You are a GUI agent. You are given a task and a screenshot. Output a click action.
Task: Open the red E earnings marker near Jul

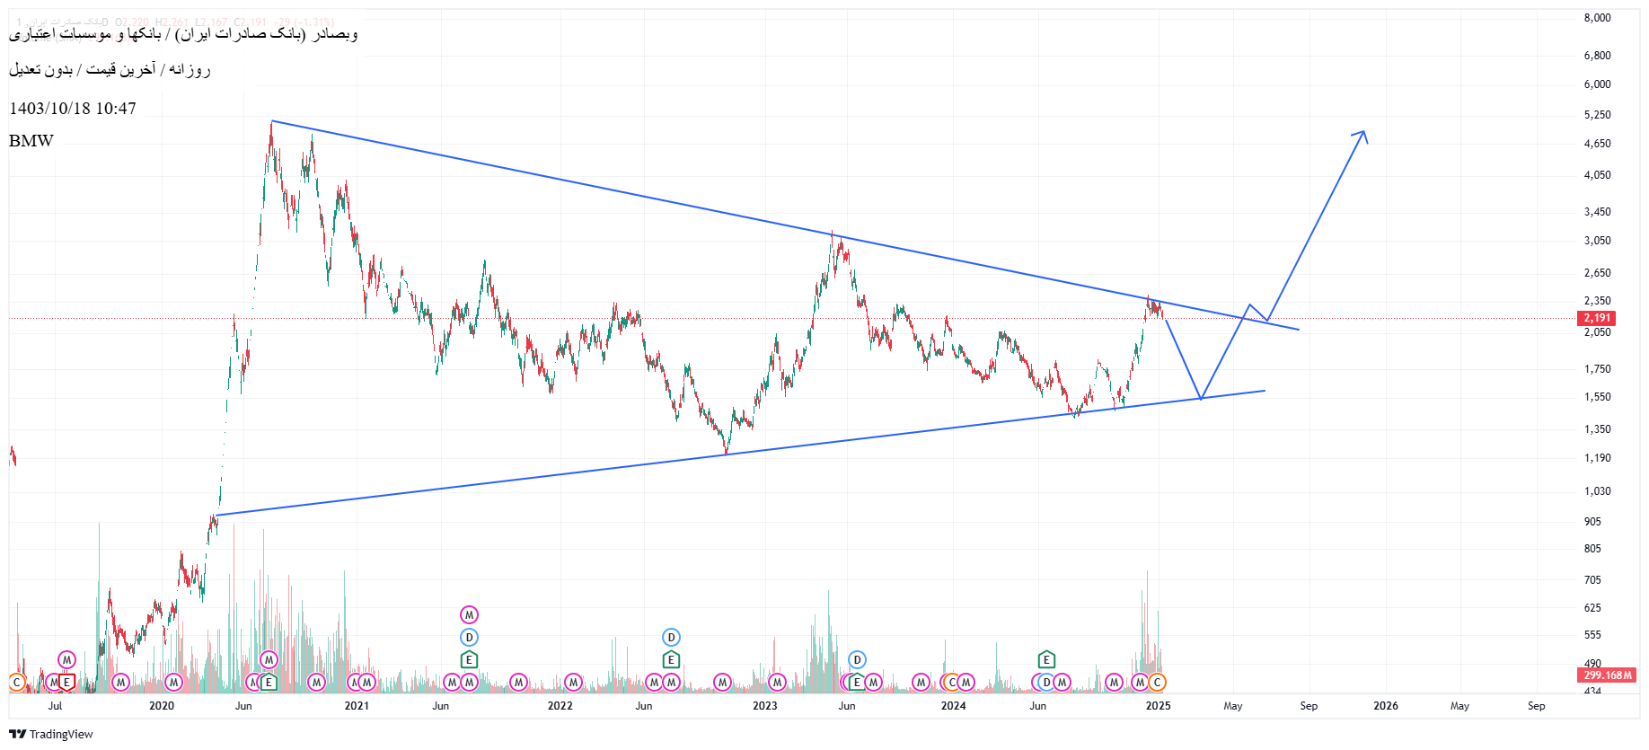[x=66, y=683]
